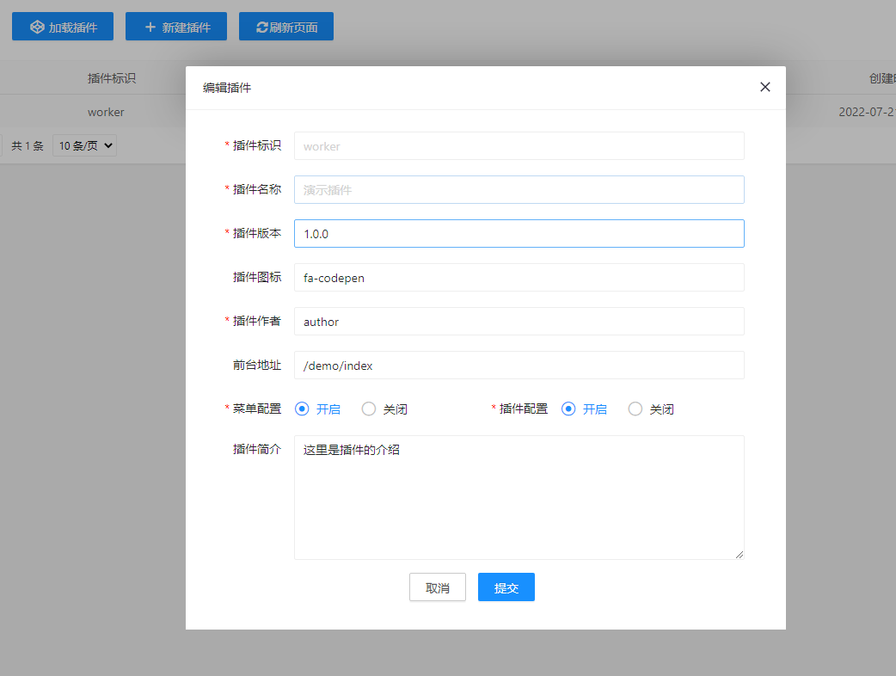Grab the textarea resize handle corner

coord(740,555)
